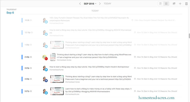Screen dimensions: 190x102
Task: Open the image thumbnail of the 1:58p post
Action: (x=57, y=45)
